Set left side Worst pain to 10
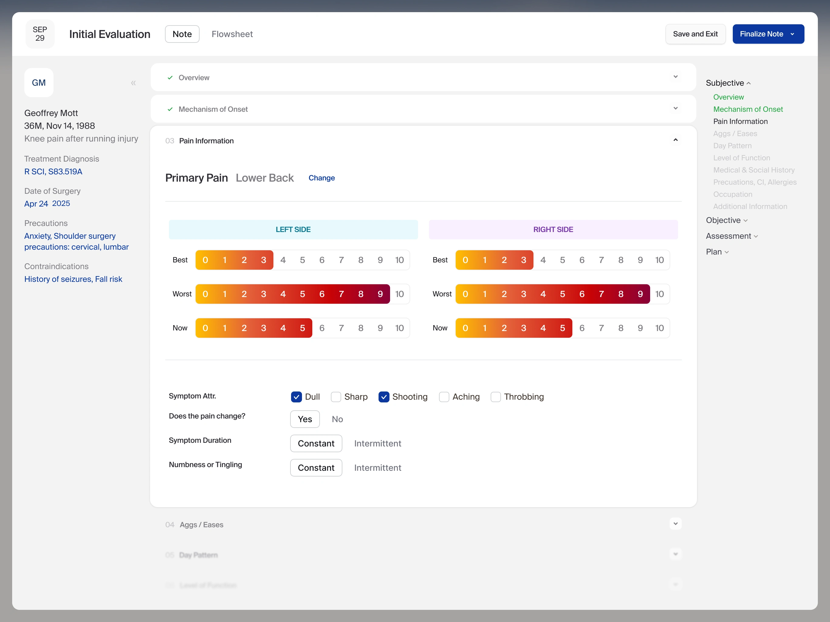 399,294
